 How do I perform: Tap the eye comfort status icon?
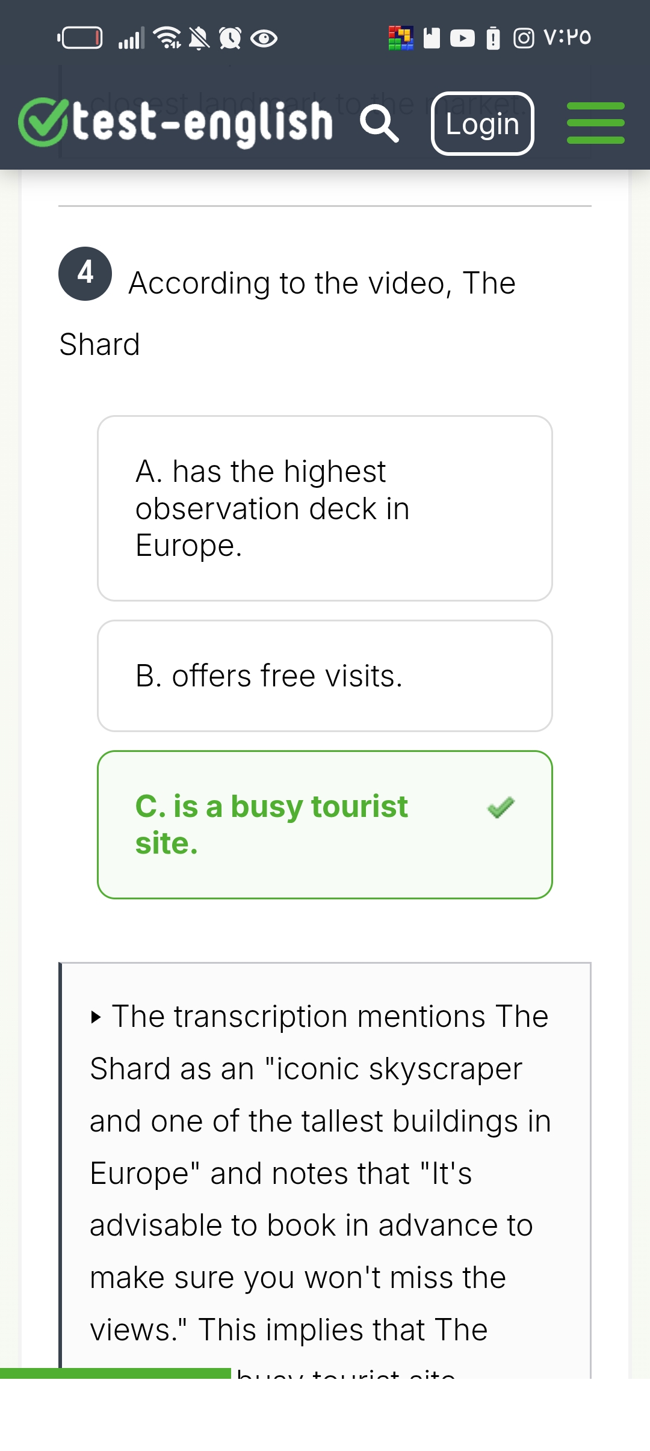[264, 39]
